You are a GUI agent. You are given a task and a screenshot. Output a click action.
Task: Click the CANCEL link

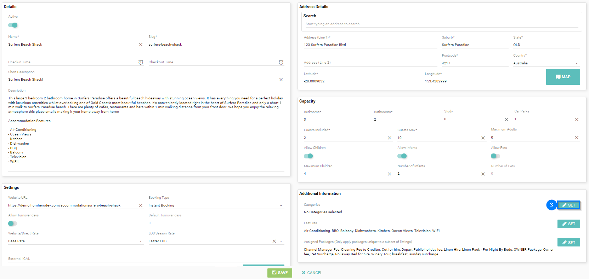point(312,273)
